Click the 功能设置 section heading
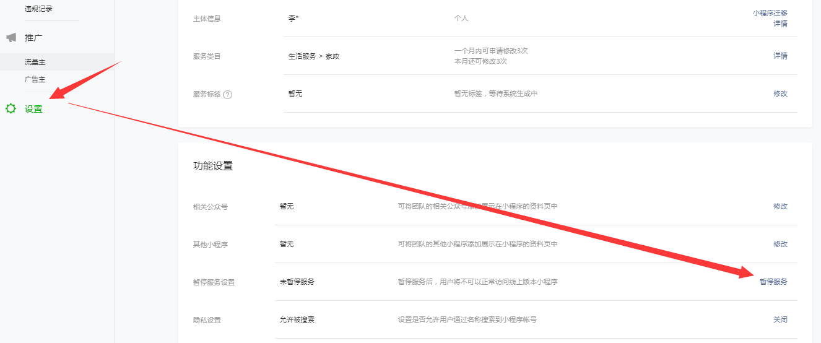 pos(213,166)
